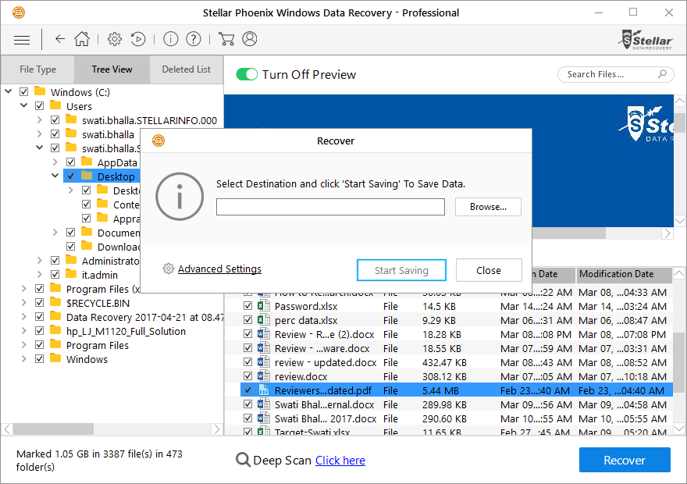This screenshot has width=687, height=484.
Task: Click the Deep Scan magnifier icon
Action: pyautogui.click(x=243, y=460)
